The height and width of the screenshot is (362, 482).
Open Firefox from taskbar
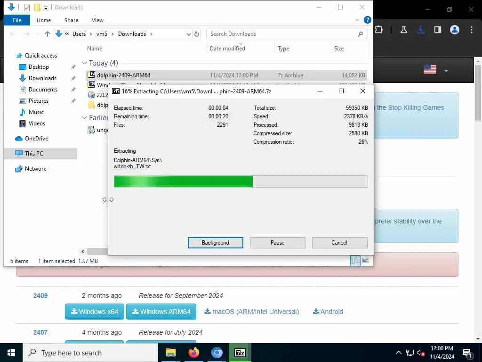point(193,353)
